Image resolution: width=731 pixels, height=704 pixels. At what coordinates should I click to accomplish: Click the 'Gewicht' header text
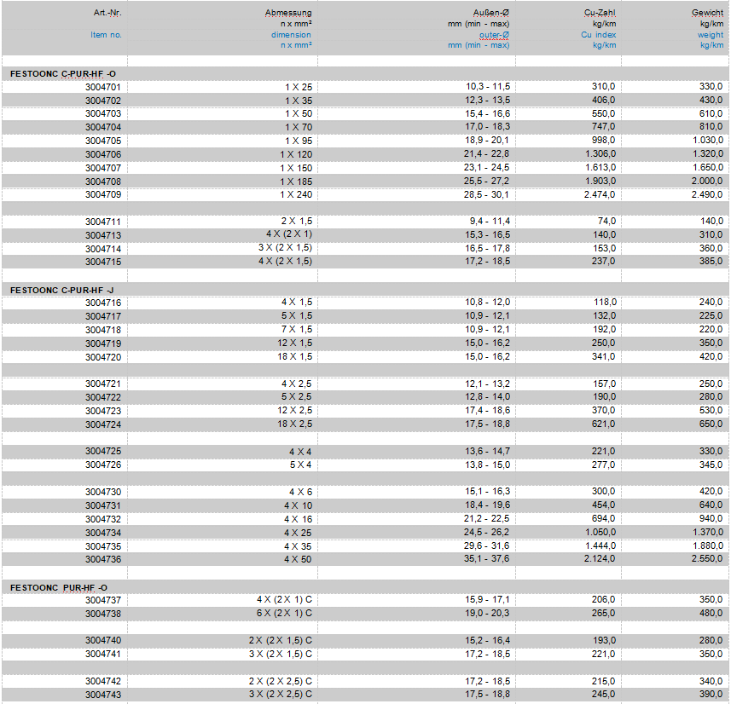708,13
